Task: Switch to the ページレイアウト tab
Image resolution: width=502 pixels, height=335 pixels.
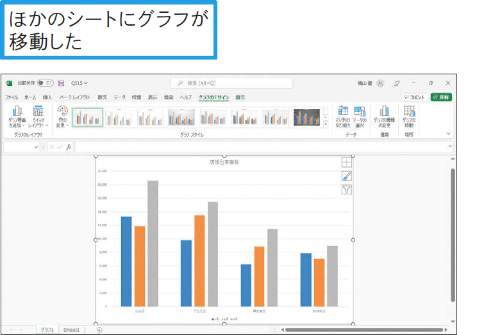Action: coord(75,97)
